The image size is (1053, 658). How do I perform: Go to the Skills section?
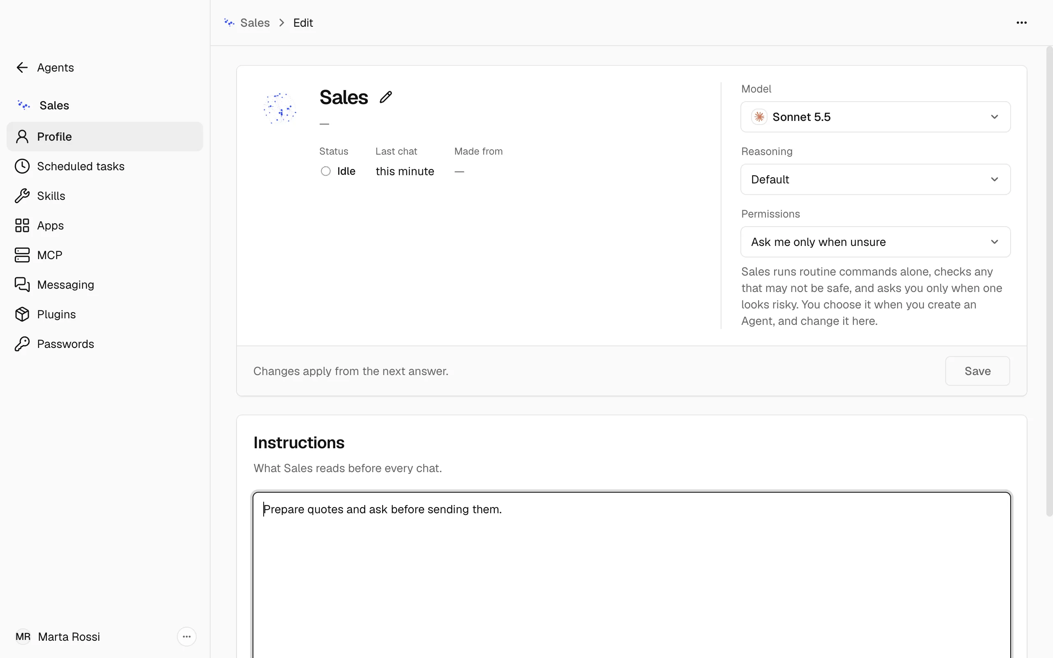click(105, 196)
